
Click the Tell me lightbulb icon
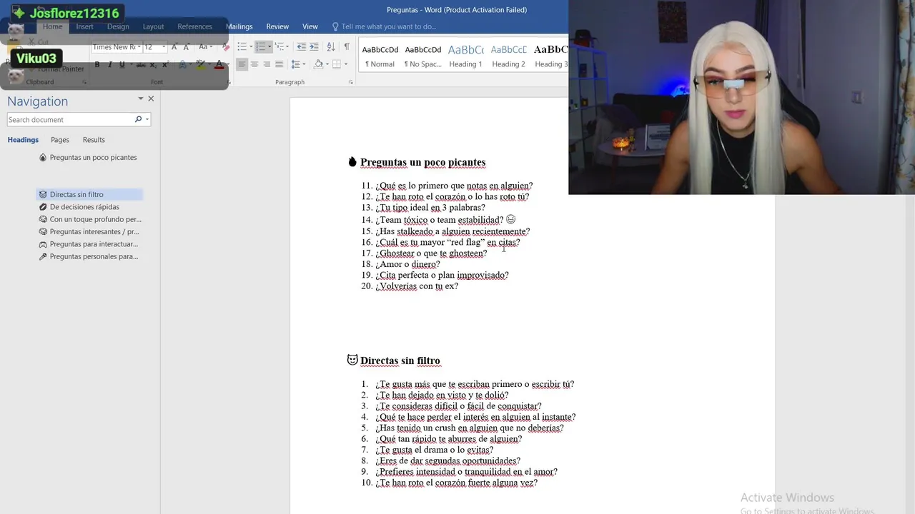(335, 26)
